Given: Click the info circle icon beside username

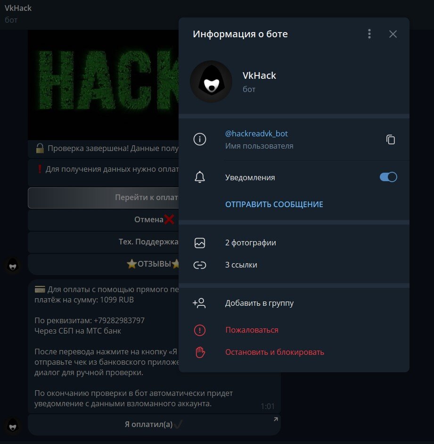Looking at the screenshot, I should (200, 139).
